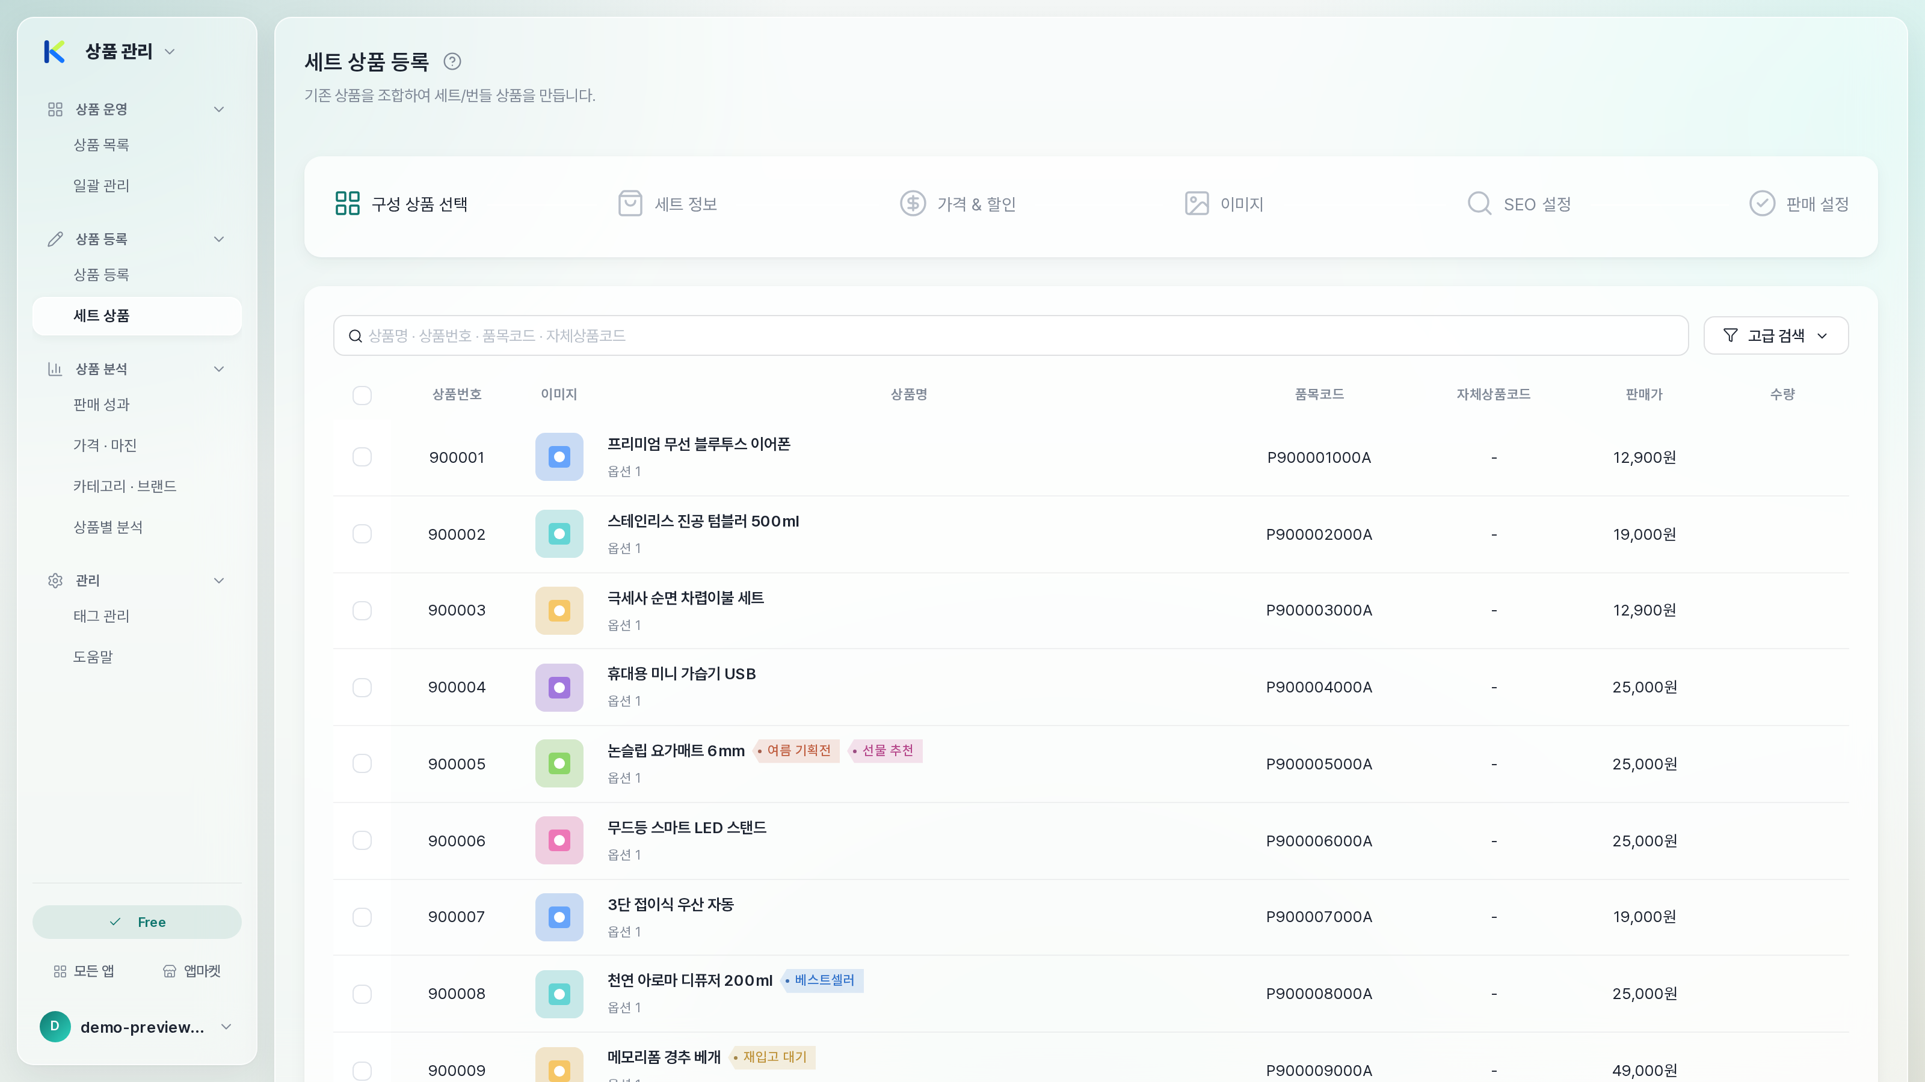Select checkbox for 논슬립 요가매트 6mm row
The image size is (1925, 1082).
[362, 763]
